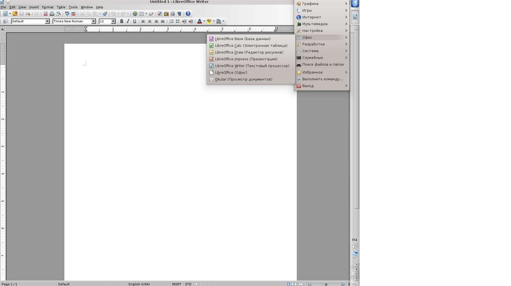Open the Format menu
Image resolution: width=511 pixels, height=286 pixels.
pyautogui.click(x=47, y=7)
